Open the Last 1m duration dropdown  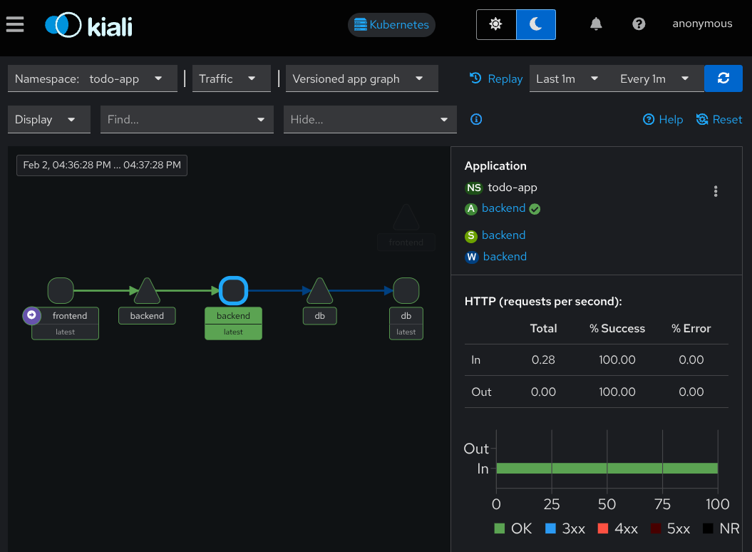point(567,78)
